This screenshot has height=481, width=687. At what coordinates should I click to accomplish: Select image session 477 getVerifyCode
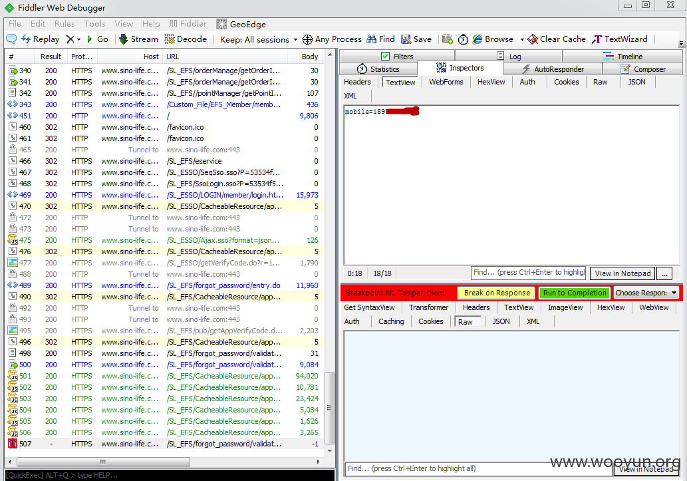pyautogui.click(x=166, y=263)
